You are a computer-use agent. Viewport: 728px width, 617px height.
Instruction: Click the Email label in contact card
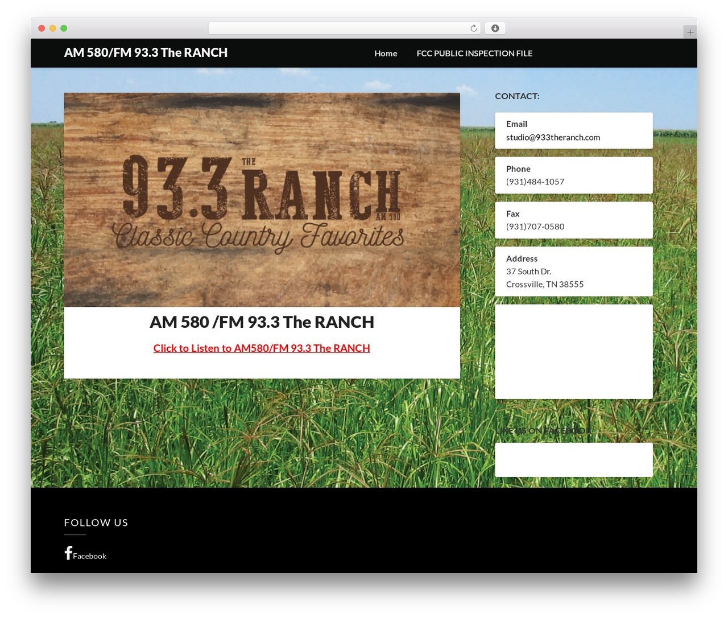pos(516,124)
